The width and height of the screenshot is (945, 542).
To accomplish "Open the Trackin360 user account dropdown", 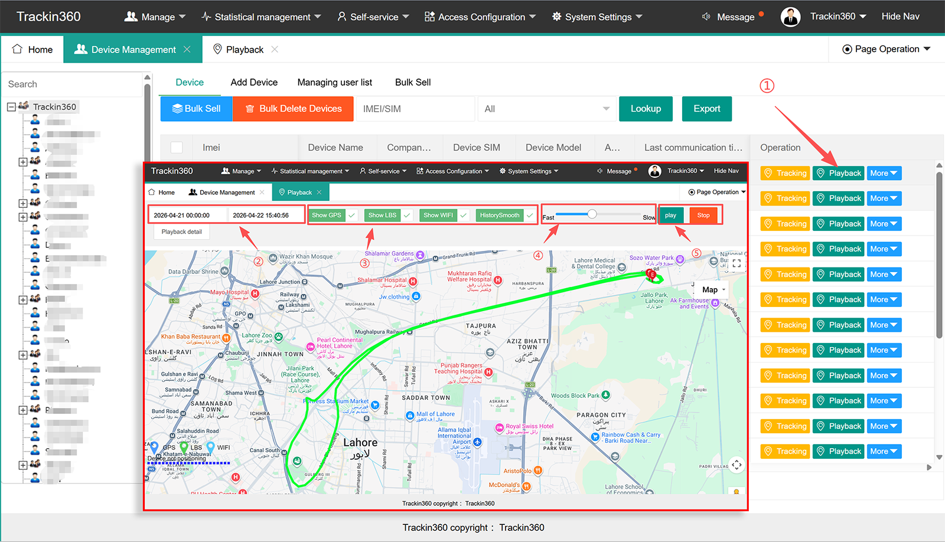I will (x=838, y=17).
